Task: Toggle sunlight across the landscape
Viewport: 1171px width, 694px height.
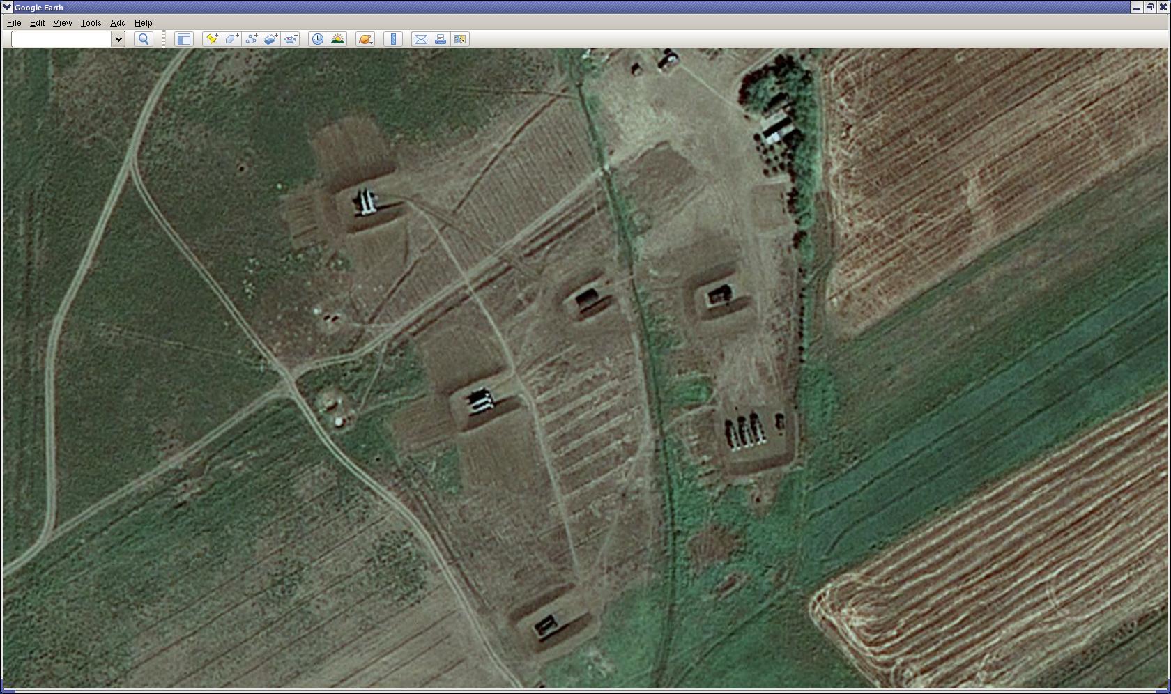Action: [x=337, y=39]
